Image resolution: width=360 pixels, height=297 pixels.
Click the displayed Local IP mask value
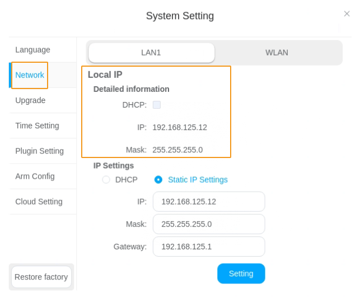(x=177, y=150)
